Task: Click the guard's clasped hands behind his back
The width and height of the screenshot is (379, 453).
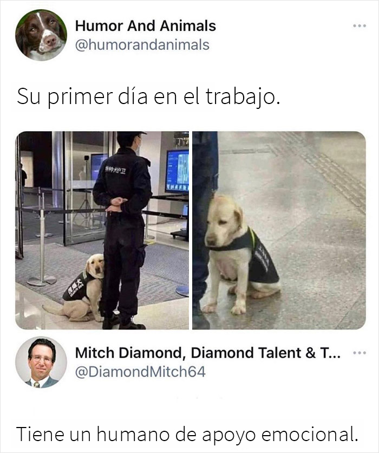Action: [x=115, y=204]
